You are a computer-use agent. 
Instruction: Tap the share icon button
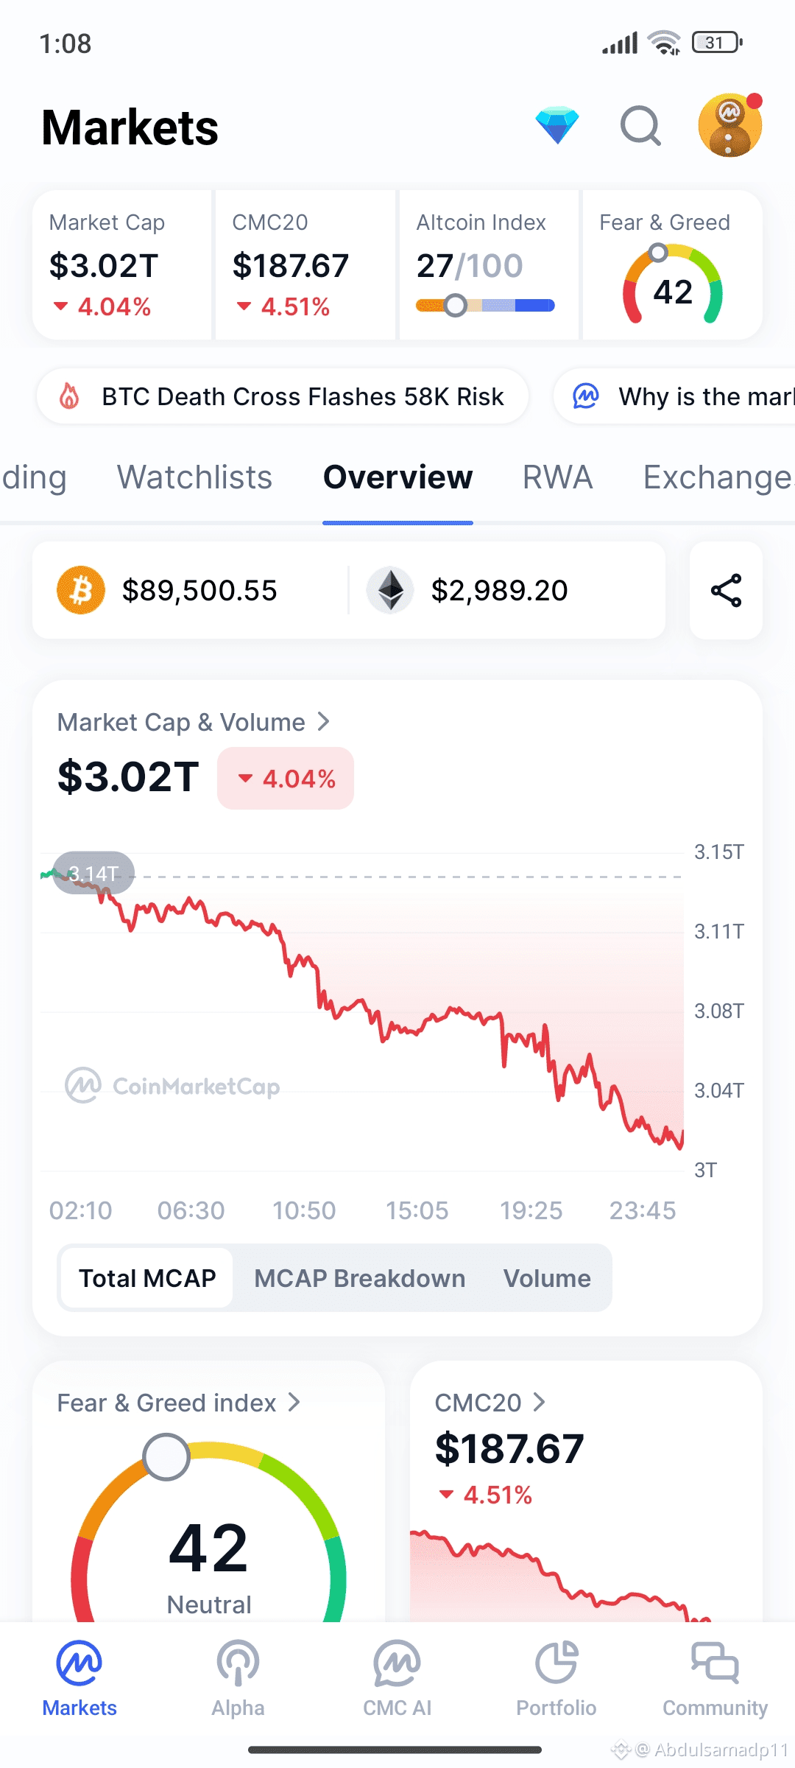click(726, 590)
